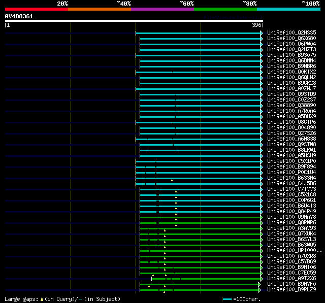
Task: Pick the UniRef100_A5HSH9 subject label
Action: point(291,156)
